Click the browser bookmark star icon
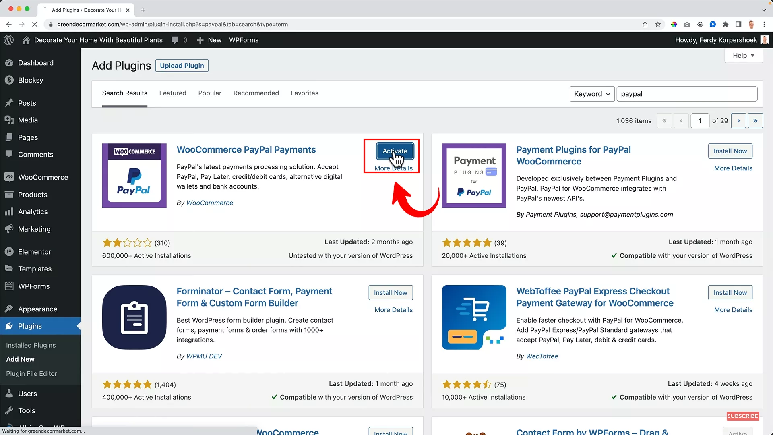Image resolution: width=773 pixels, height=435 pixels. coord(658,24)
